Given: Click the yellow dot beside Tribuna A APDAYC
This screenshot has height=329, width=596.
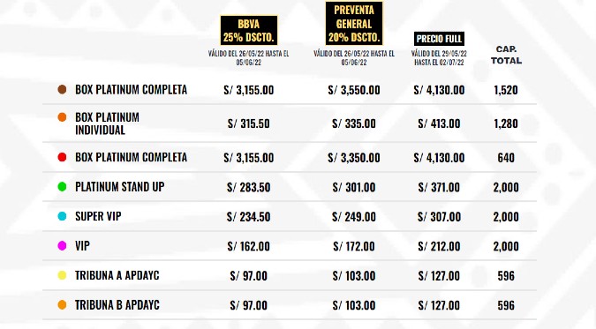Looking at the screenshot, I should click(x=62, y=275).
